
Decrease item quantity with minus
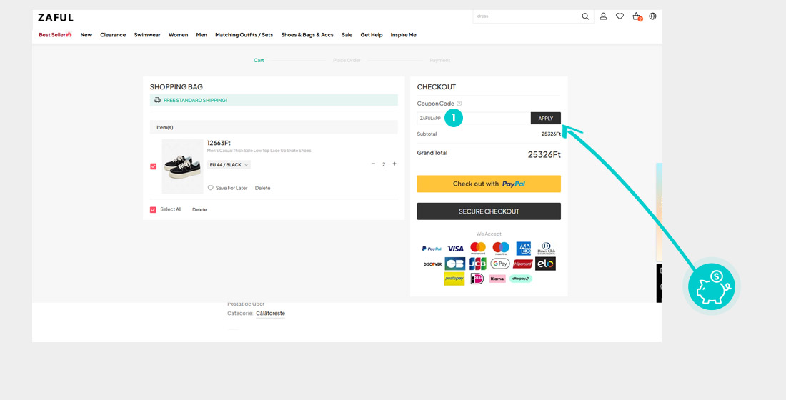(x=373, y=164)
